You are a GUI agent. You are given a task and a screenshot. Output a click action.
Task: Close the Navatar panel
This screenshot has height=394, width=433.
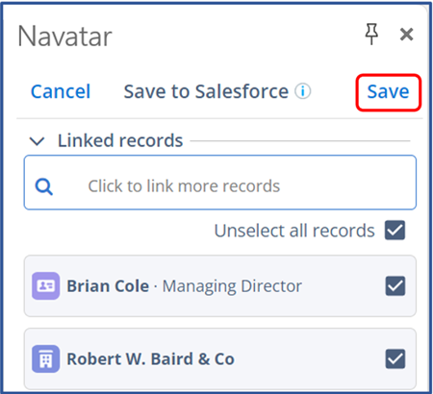[406, 34]
